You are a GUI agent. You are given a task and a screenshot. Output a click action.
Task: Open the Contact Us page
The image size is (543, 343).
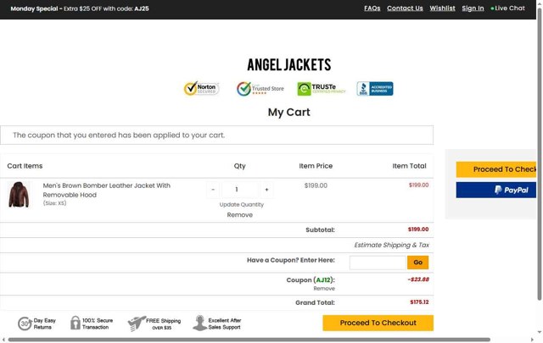[x=405, y=8]
